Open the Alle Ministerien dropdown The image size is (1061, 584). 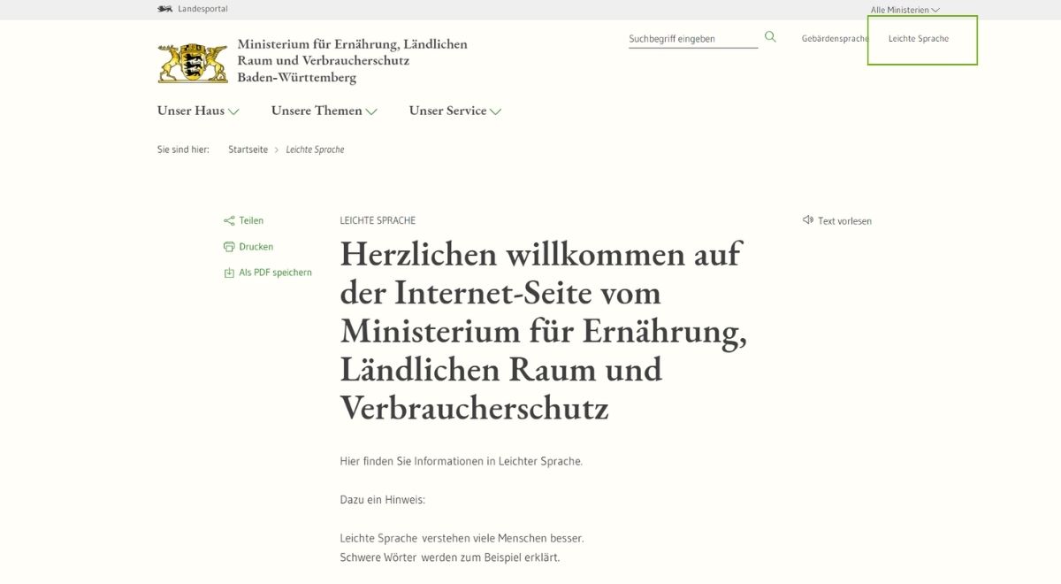coord(903,9)
